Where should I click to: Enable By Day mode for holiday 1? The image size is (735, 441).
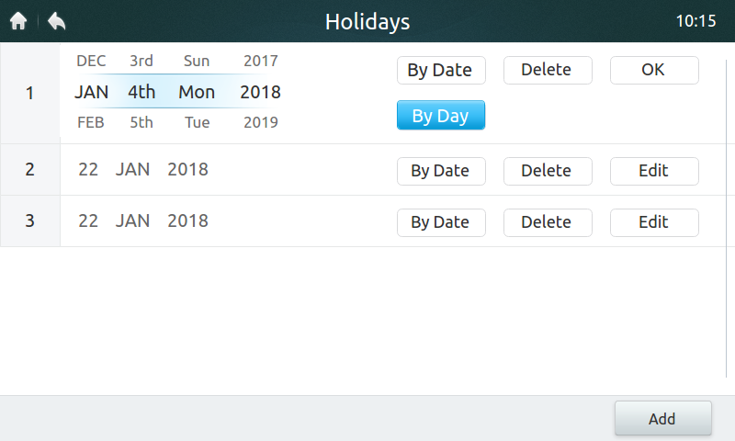point(440,116)
